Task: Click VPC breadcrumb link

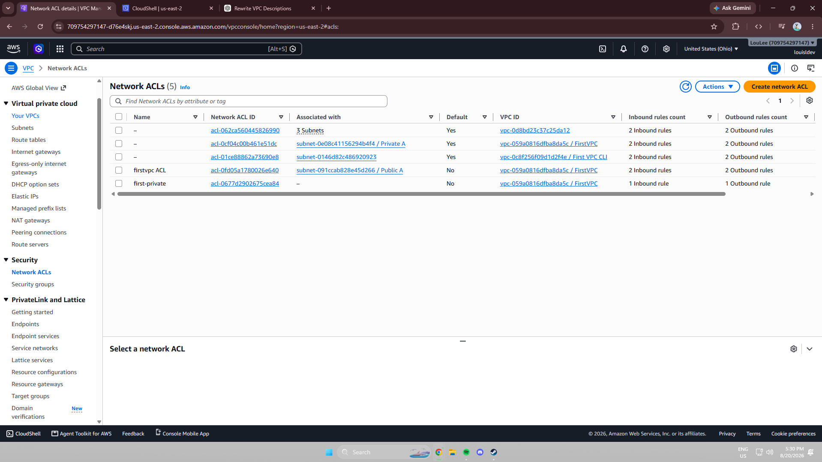Action: 28,68
